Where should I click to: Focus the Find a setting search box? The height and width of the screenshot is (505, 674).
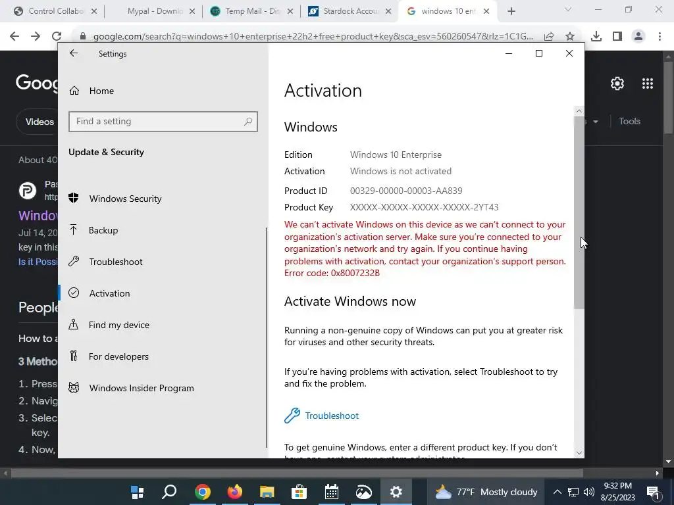pyautogui.click(x=163, y=122)
